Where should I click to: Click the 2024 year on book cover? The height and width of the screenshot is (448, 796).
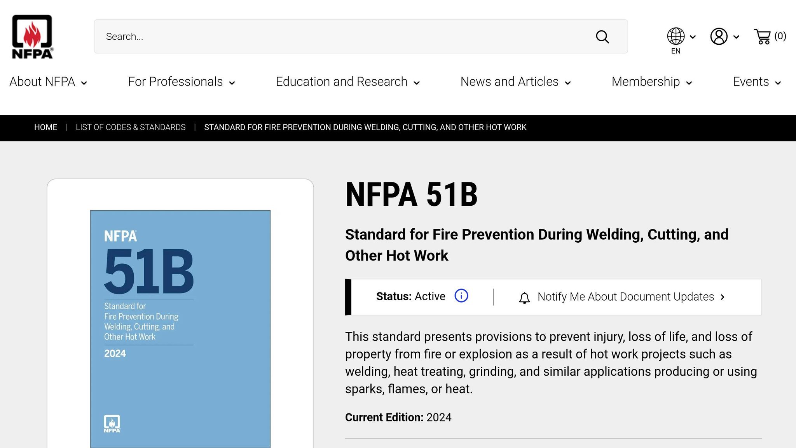tap(115, 353)
